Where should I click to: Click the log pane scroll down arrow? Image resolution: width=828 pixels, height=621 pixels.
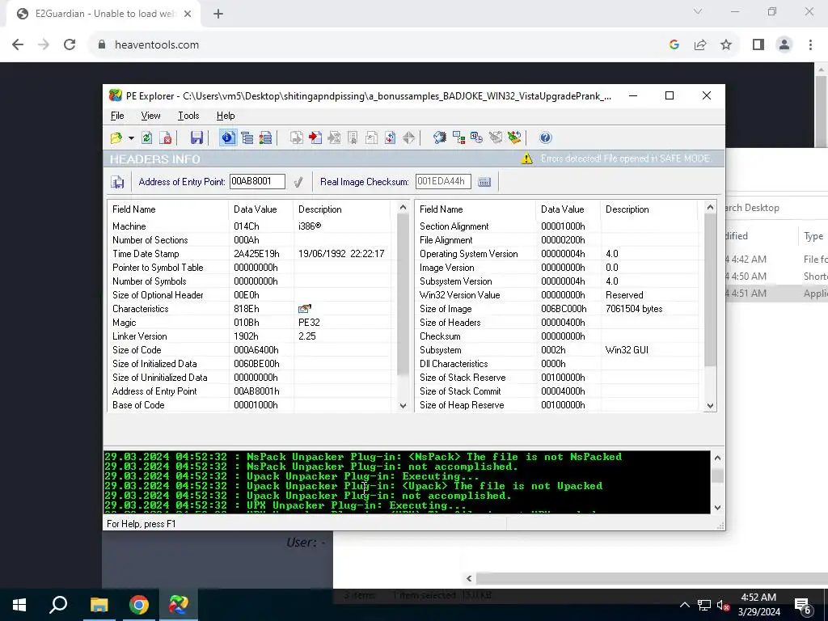717,508
